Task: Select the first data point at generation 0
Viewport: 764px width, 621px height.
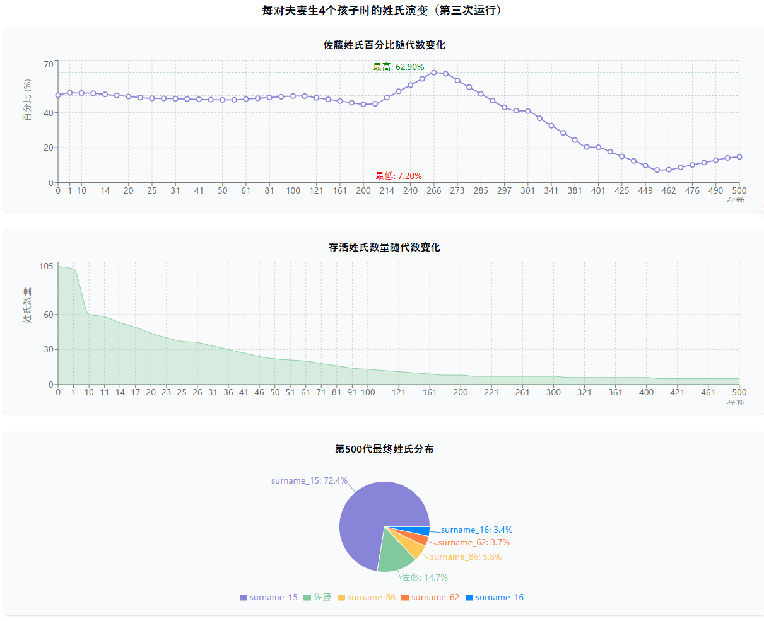Action: click(58, 95)
